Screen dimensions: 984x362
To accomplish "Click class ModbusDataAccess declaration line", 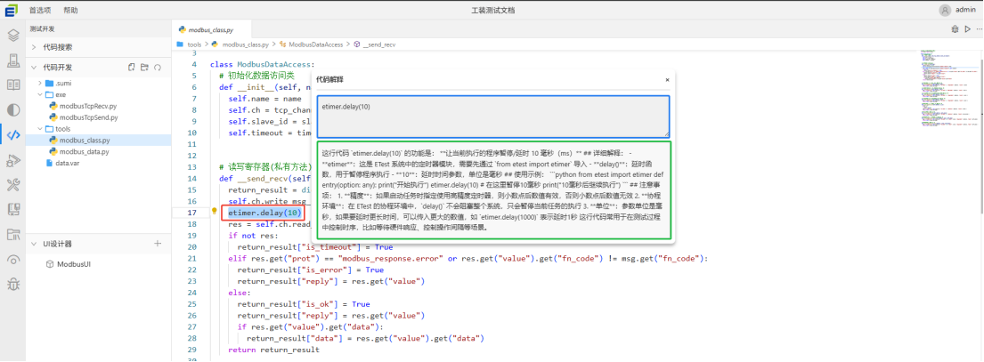I will click(262, 64).
